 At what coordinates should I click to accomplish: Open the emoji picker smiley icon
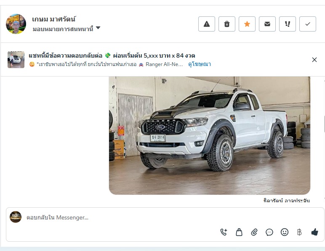pyautogui.click(x=285, y=232)
